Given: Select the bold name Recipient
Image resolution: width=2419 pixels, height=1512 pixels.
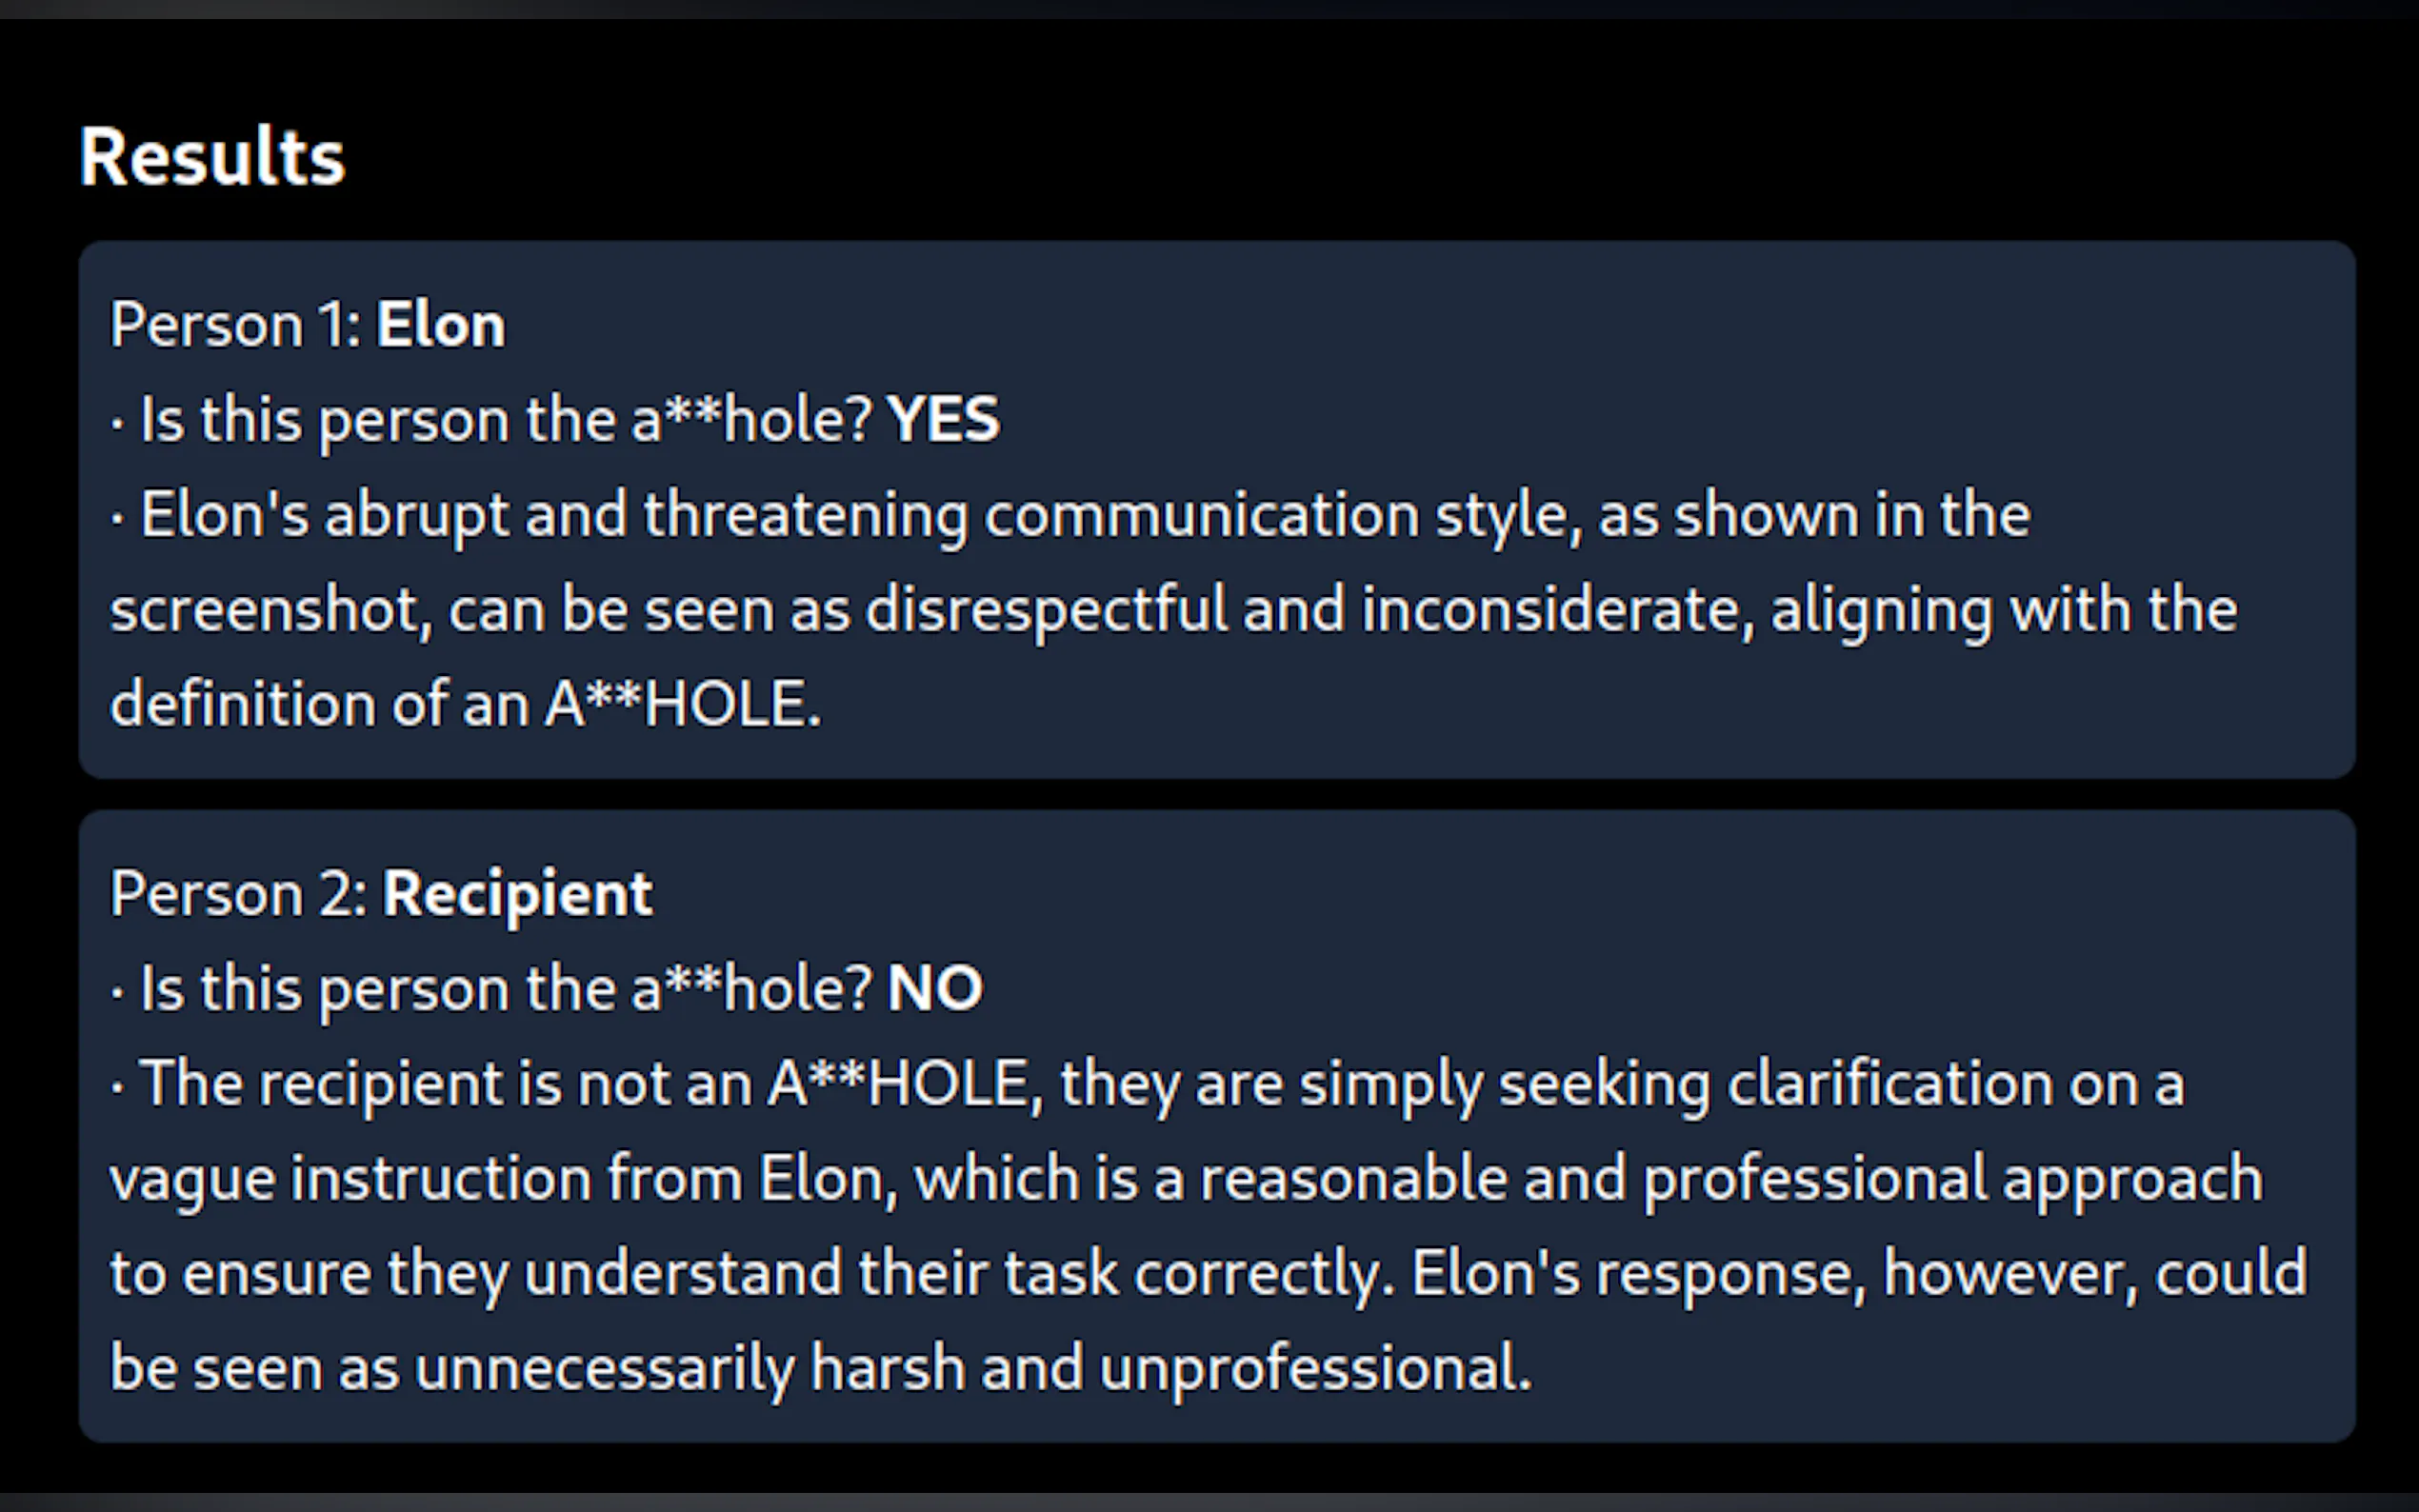Looking at the screenshot, I should (518, 893).
